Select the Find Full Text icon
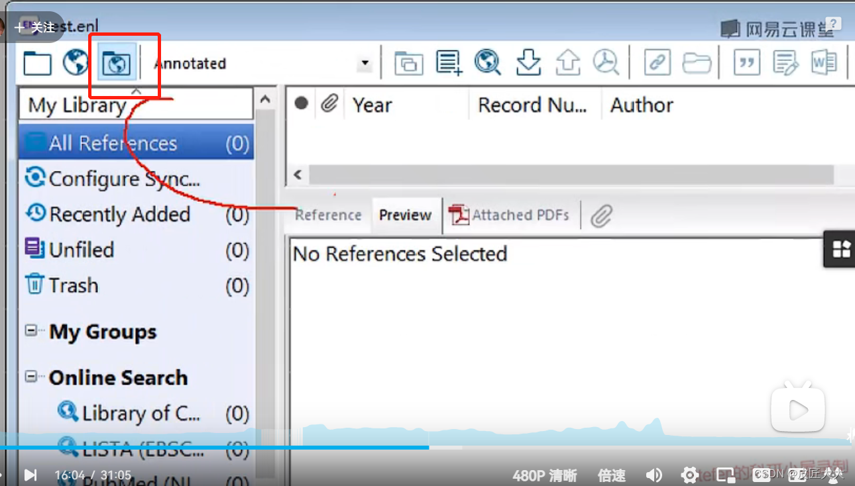Image resolution: width=855 pixels, height=486 pixels. [607, 62]
